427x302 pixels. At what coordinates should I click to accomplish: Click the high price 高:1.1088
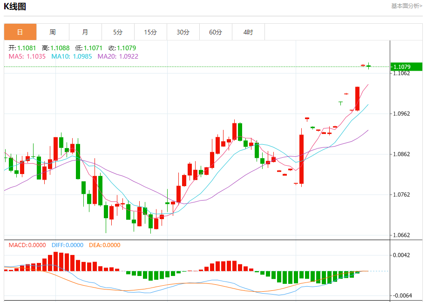[x=55, y=48]
